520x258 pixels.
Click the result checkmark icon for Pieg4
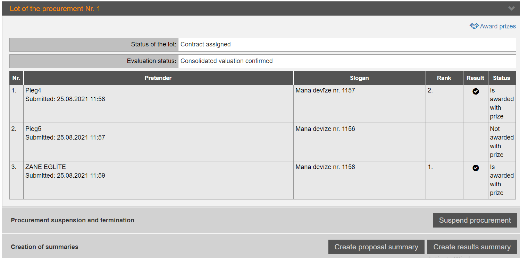tap(476, 91)
